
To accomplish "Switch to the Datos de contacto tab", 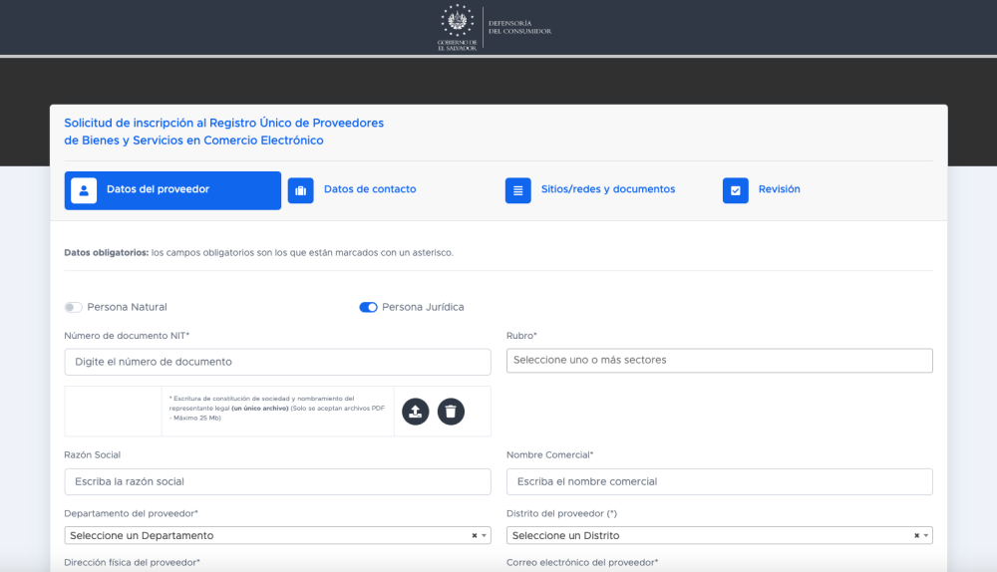I will (369, 189).
